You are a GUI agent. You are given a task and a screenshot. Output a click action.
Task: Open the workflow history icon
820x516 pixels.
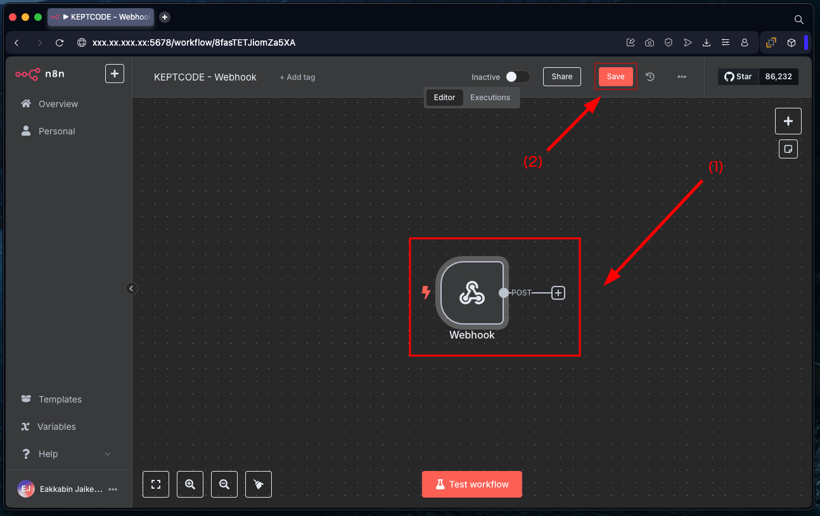pyautogui.click(x=650, y=77)
